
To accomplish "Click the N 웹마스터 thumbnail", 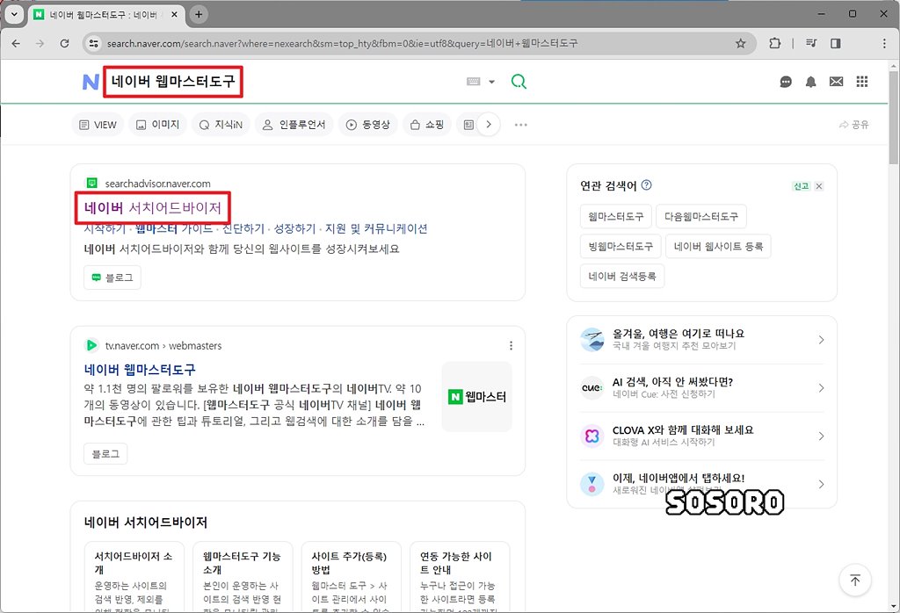I will [x=477, y=396].
